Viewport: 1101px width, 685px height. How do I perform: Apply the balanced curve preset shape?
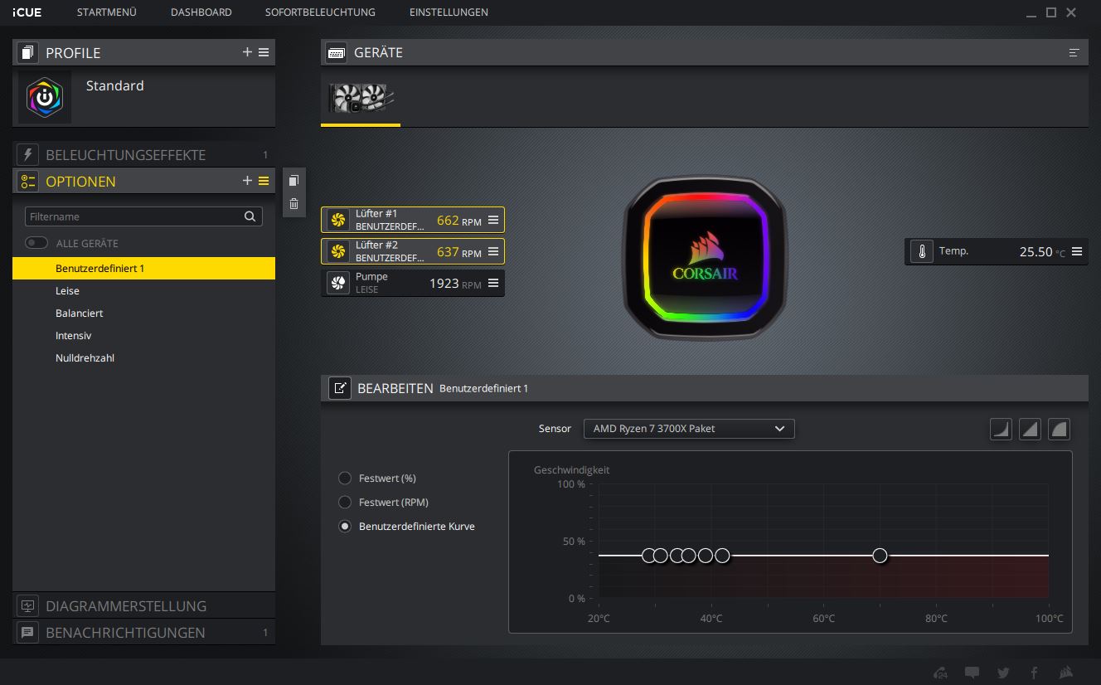1030,429
